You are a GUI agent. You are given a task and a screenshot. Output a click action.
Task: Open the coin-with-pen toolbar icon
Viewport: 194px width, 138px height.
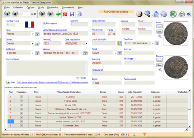[139, 14]
